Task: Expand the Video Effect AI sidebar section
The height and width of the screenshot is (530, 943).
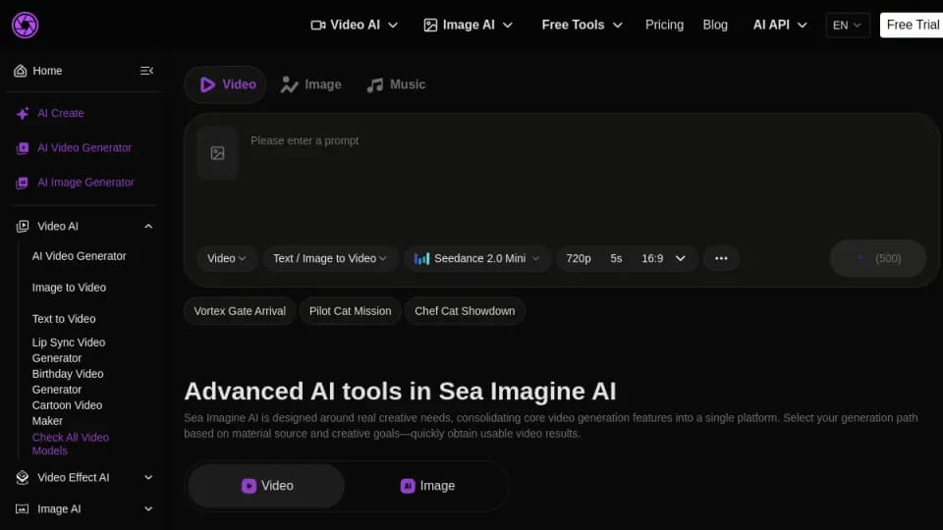Action: click(148, 478)
